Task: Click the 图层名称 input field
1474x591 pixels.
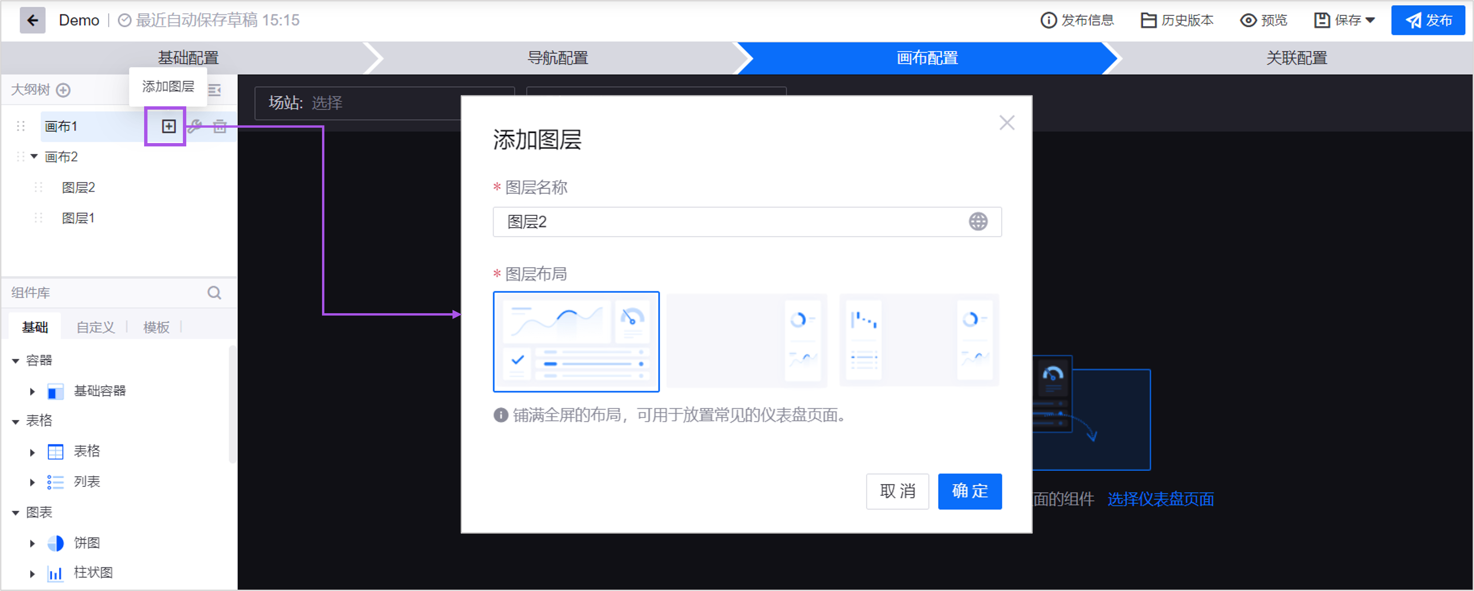Action: pos(727,222)
